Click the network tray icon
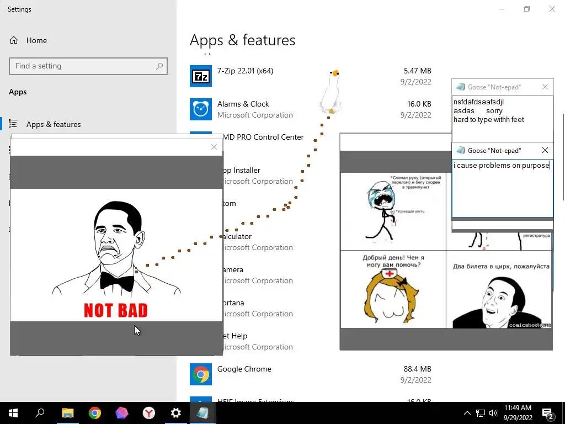565x424 pixels. click(481, 413)
